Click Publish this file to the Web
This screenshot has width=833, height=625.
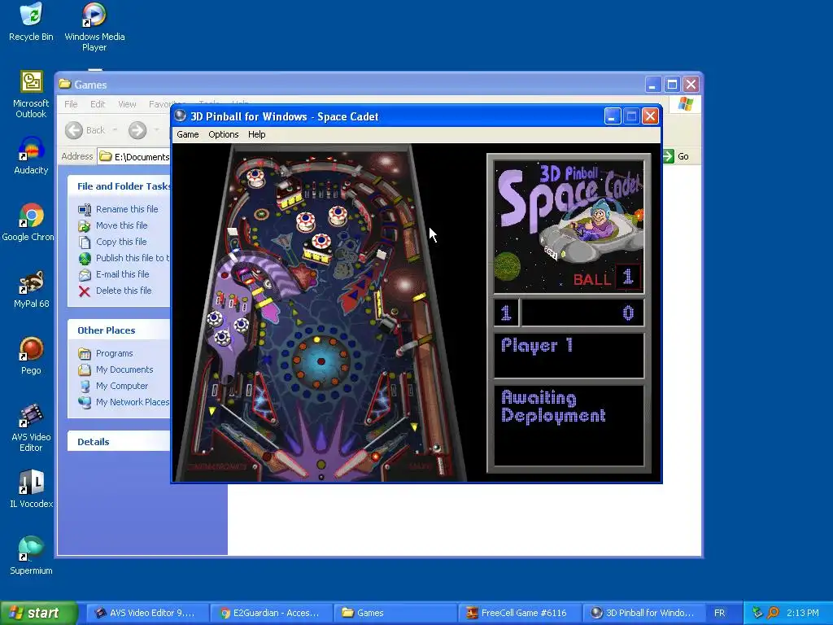[133, 258]
